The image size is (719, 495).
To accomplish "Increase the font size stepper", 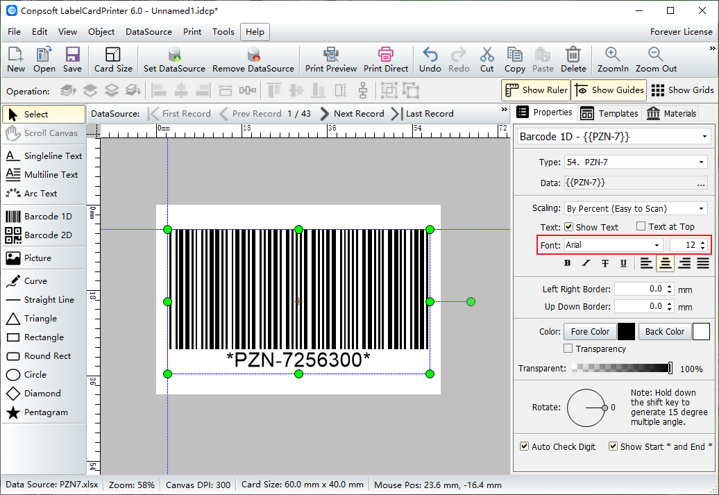I will pos(703,242).
